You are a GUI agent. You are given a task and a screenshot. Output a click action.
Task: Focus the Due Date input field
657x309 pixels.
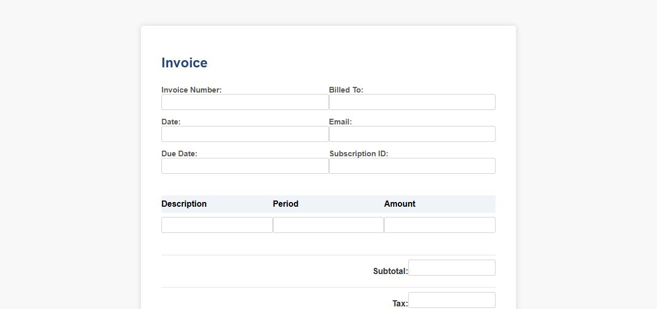pos(245,166)
